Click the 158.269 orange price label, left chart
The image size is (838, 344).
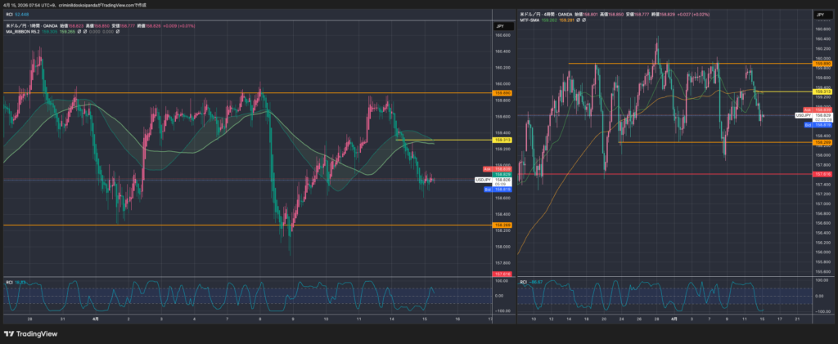(502, 225)
